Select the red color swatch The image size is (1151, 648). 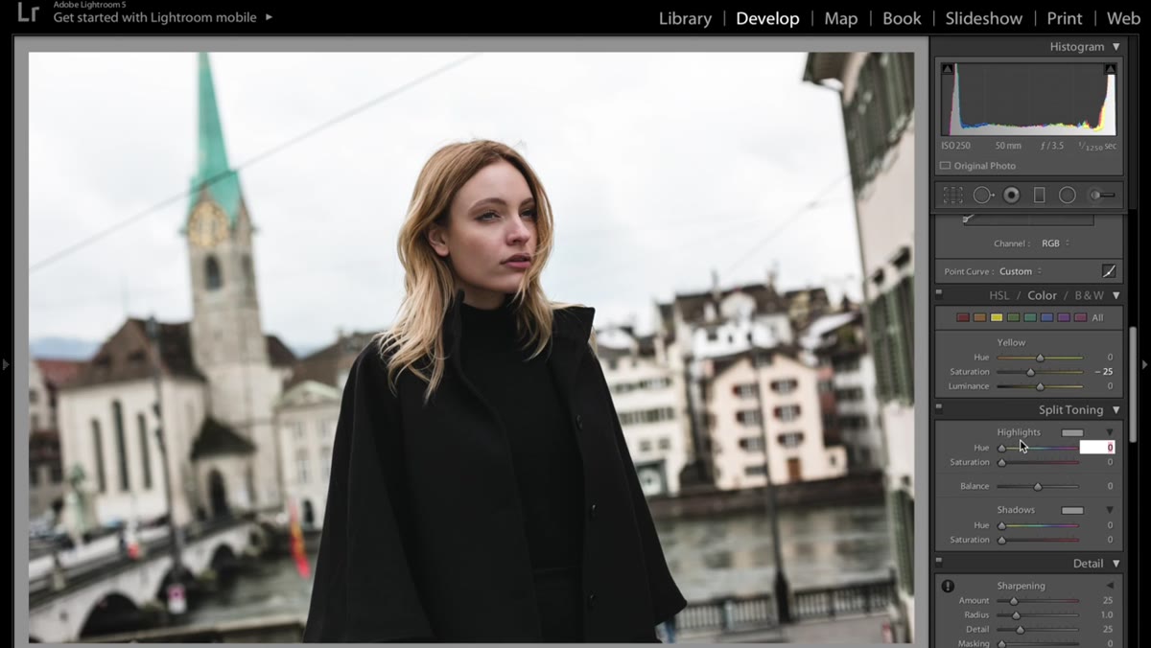963,317
